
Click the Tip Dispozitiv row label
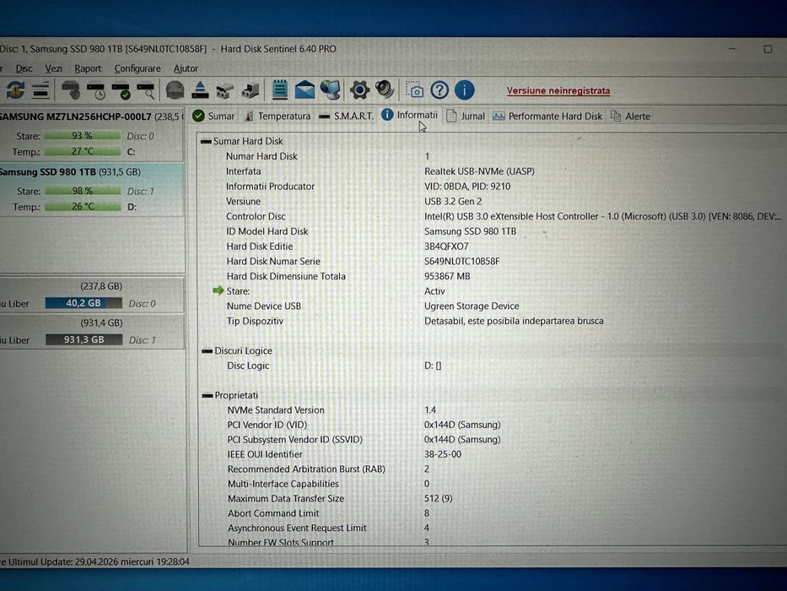[255, 321]
